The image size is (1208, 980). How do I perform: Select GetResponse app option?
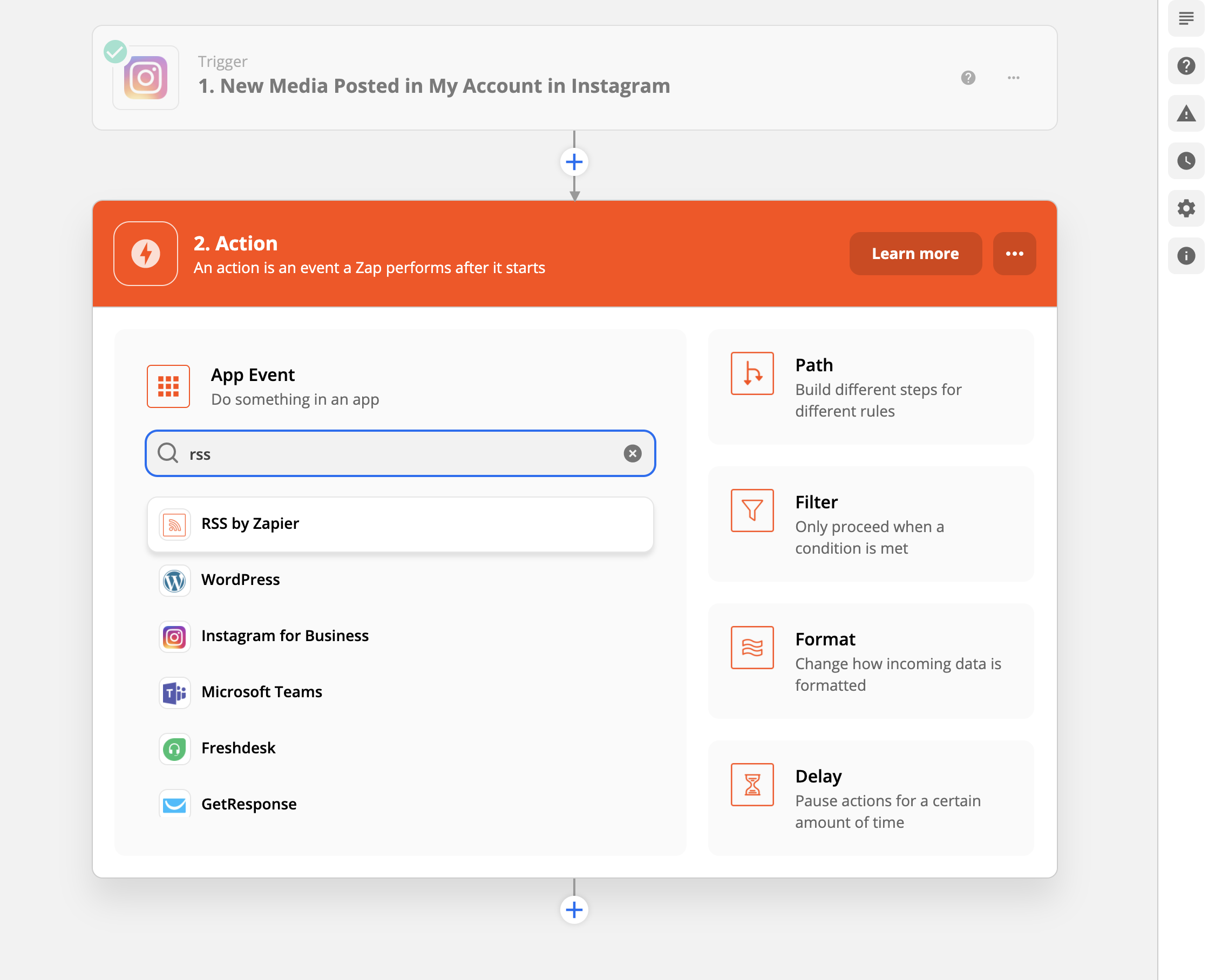pyautogui.click(x=400, y=804)
